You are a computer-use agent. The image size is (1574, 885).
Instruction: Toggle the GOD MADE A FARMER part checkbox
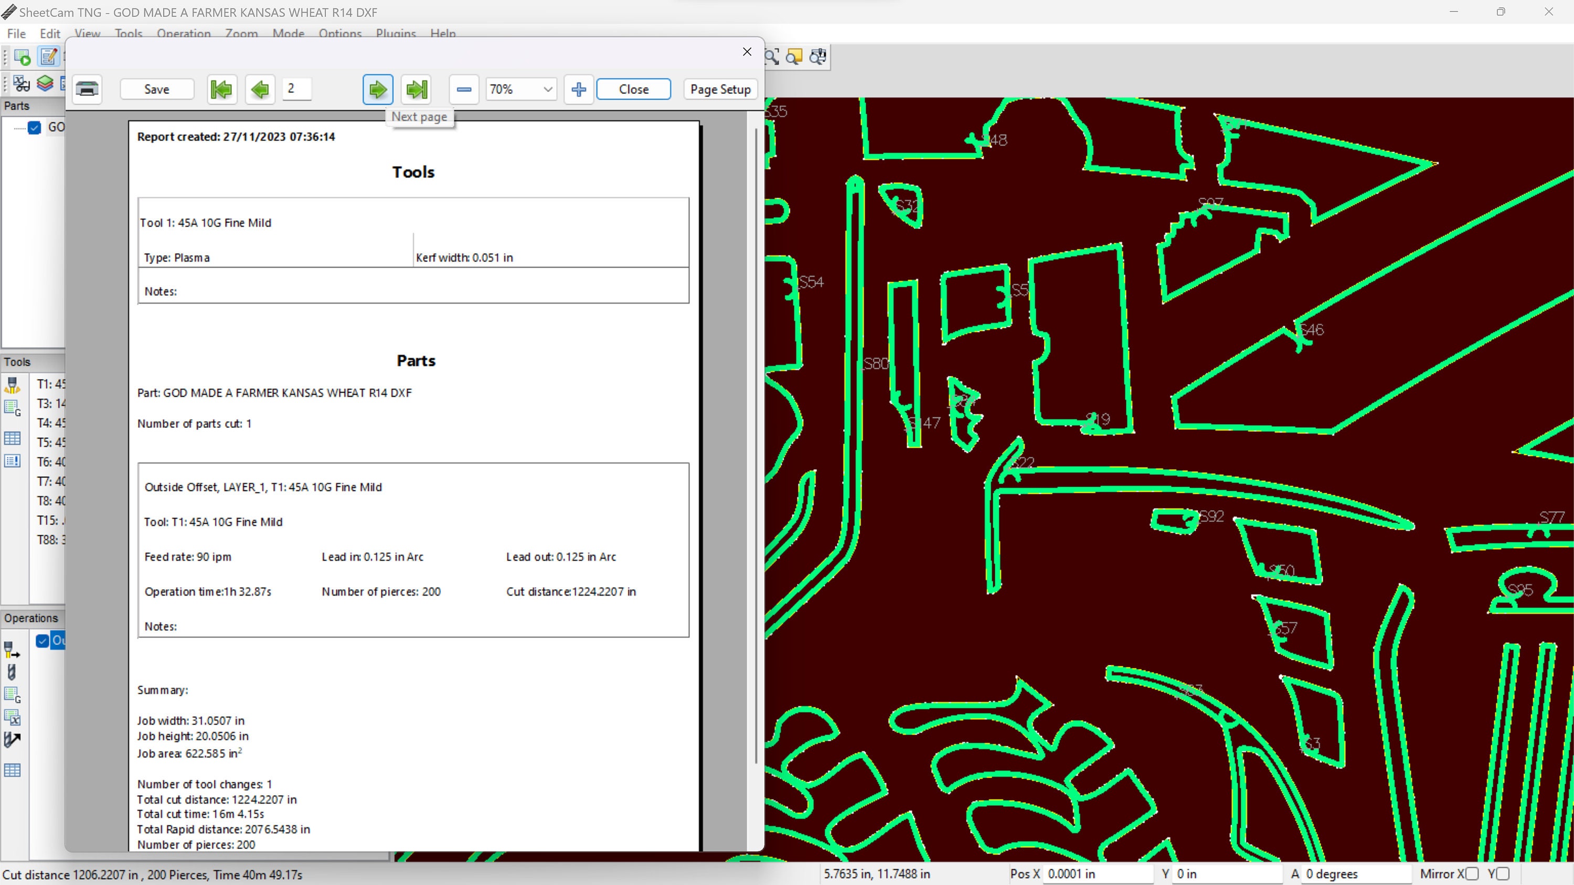[34, 127]
